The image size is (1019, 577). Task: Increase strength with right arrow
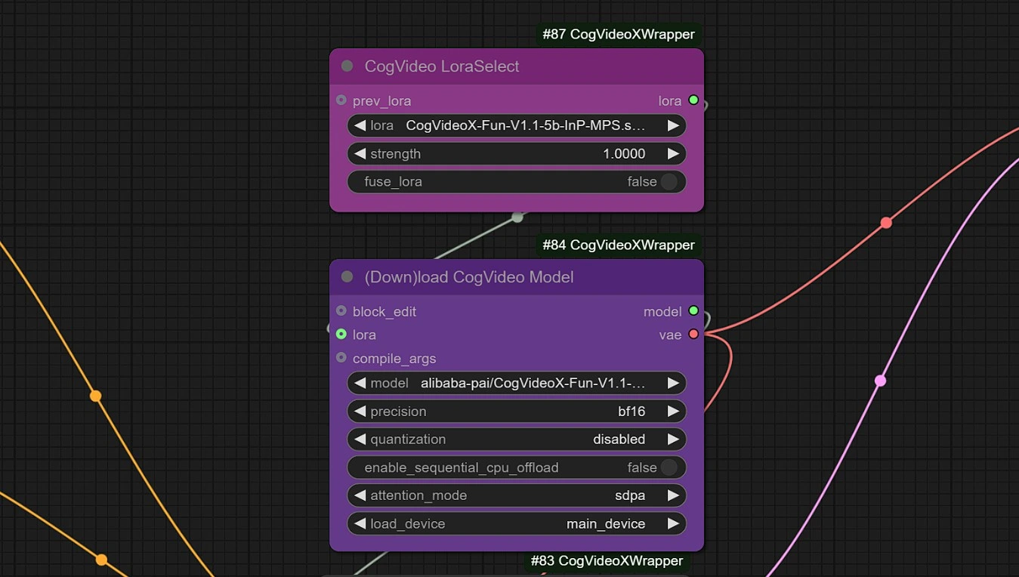pos(673,153)
